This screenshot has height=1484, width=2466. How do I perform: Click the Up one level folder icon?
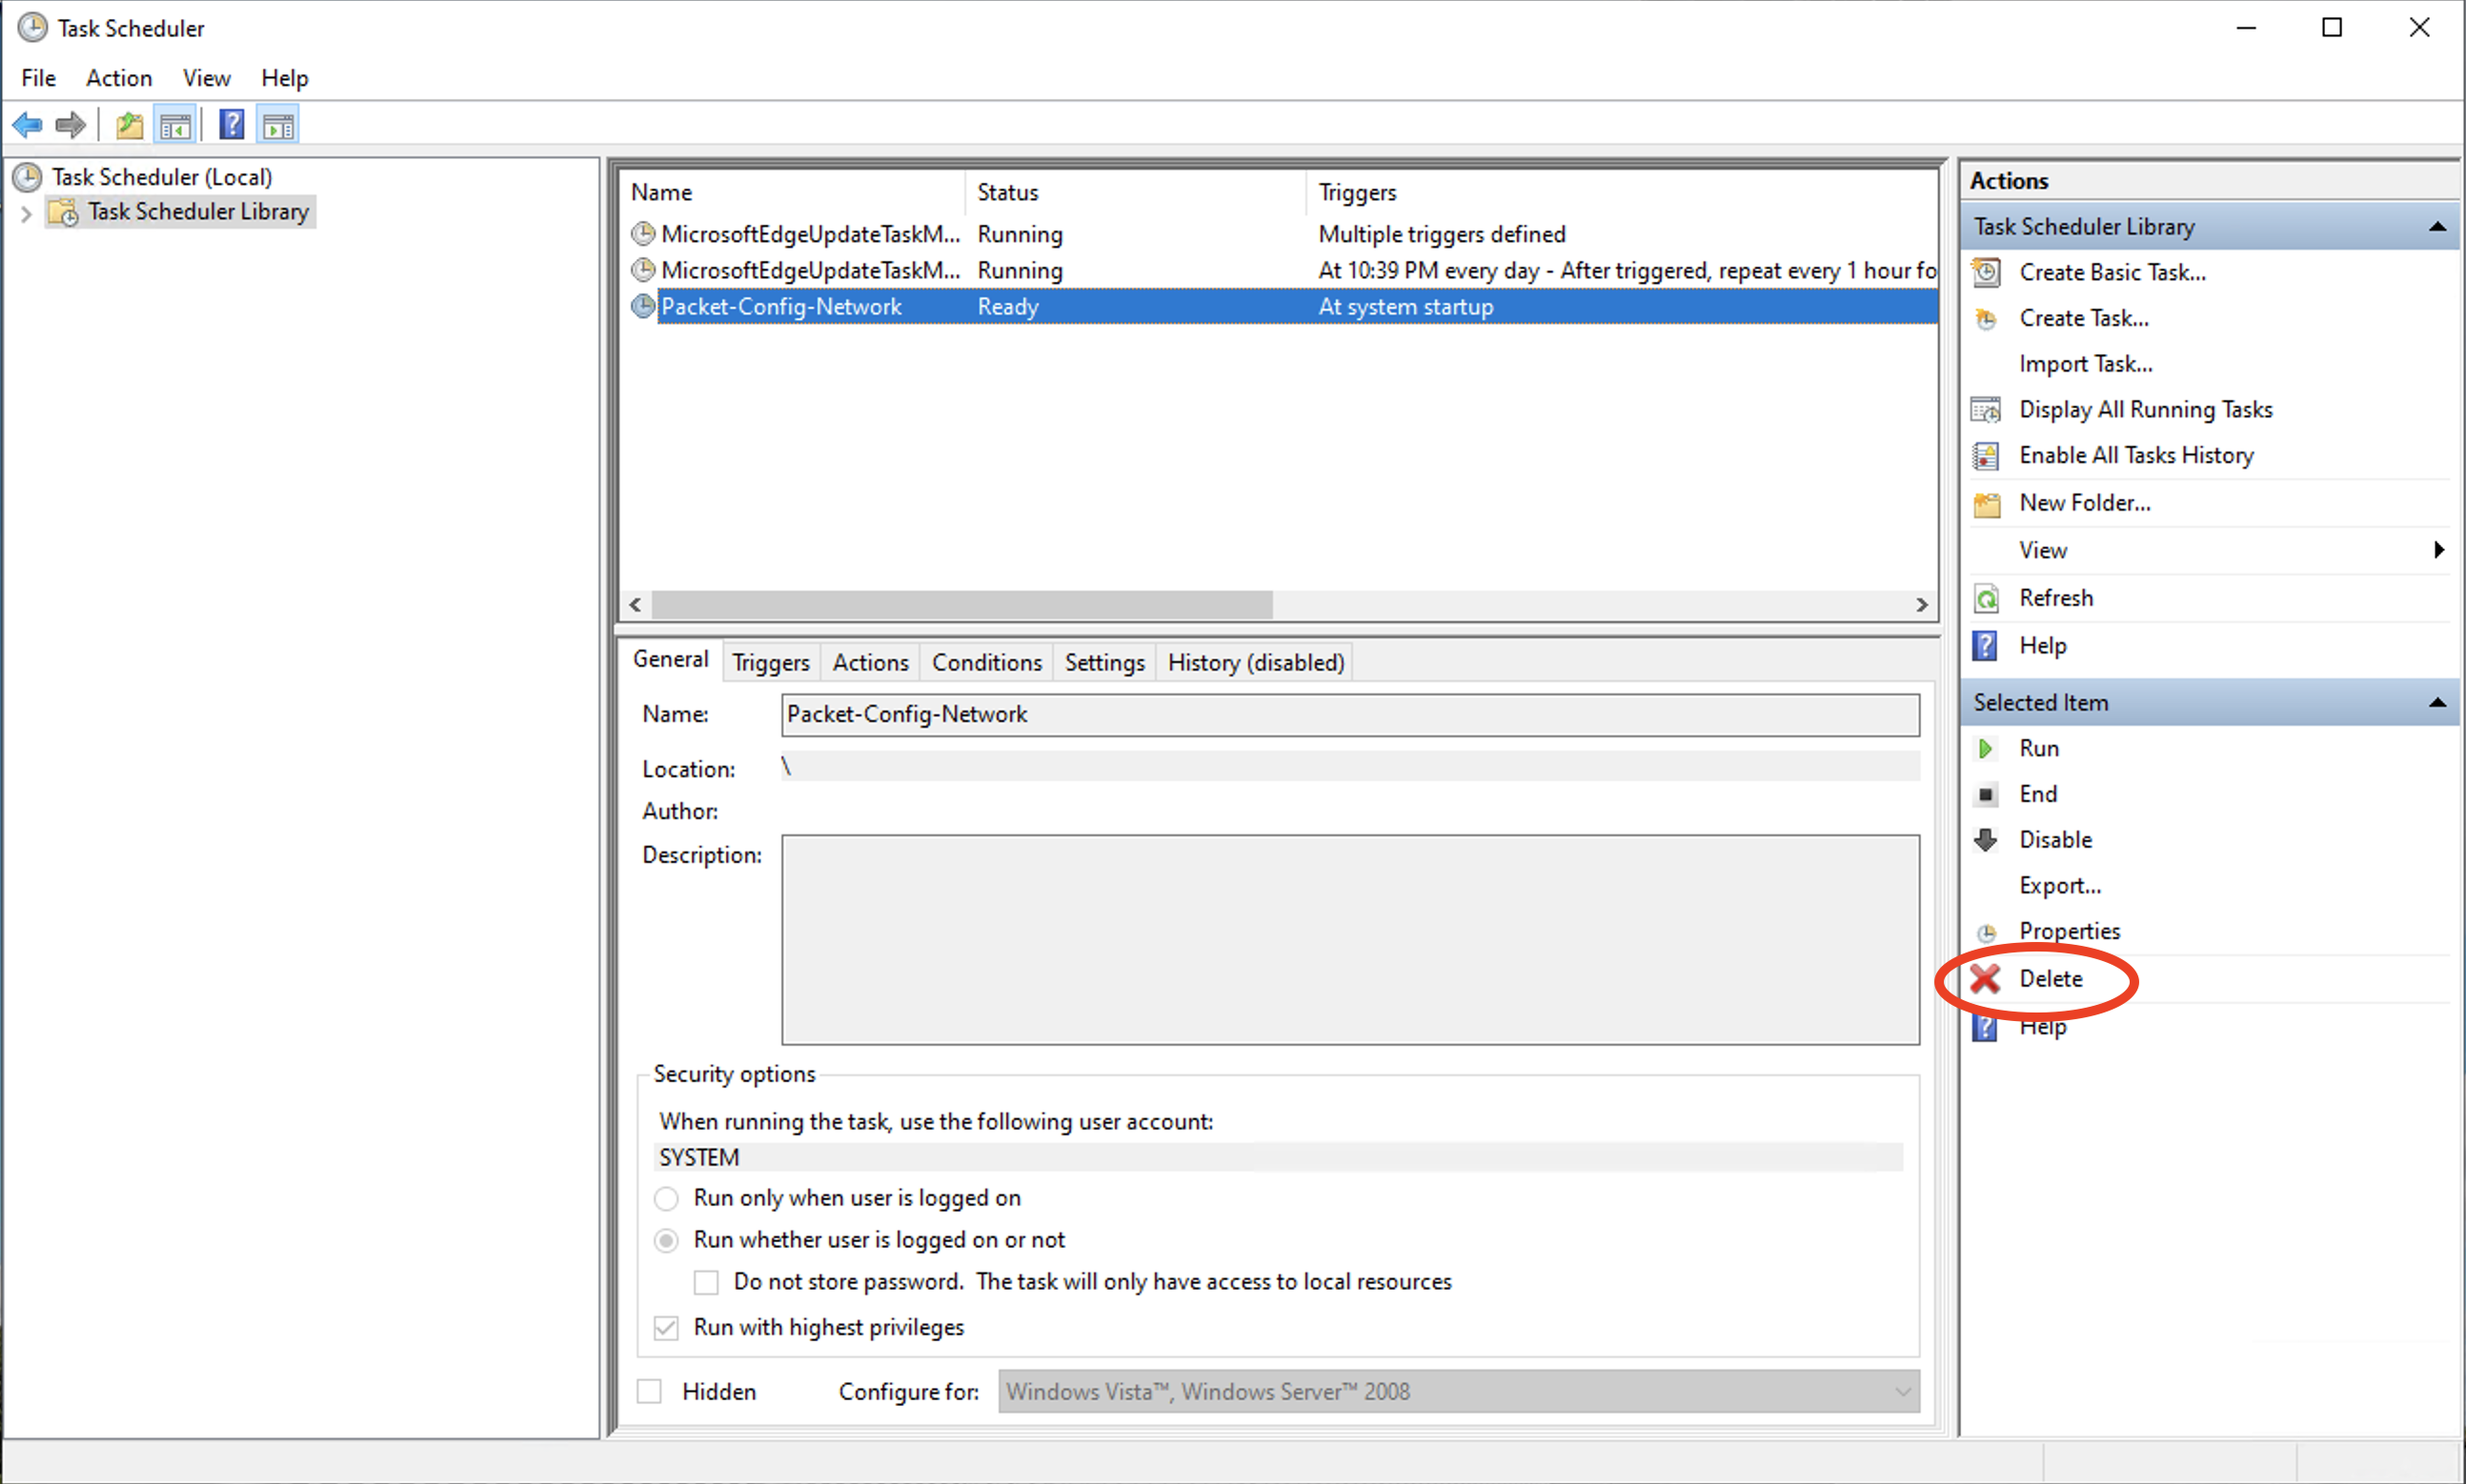(x=129, y=125)
